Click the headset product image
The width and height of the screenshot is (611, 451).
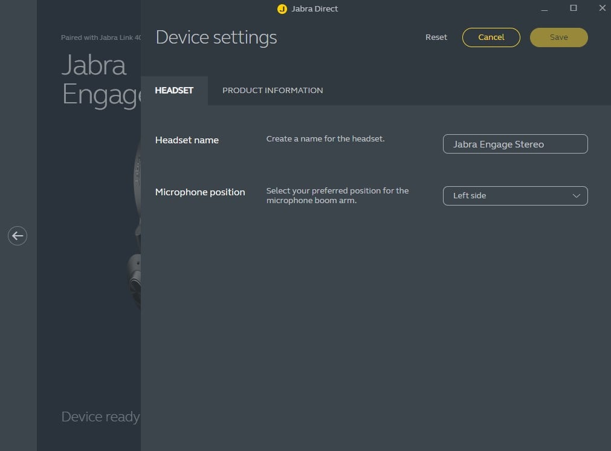pos(134,242)
